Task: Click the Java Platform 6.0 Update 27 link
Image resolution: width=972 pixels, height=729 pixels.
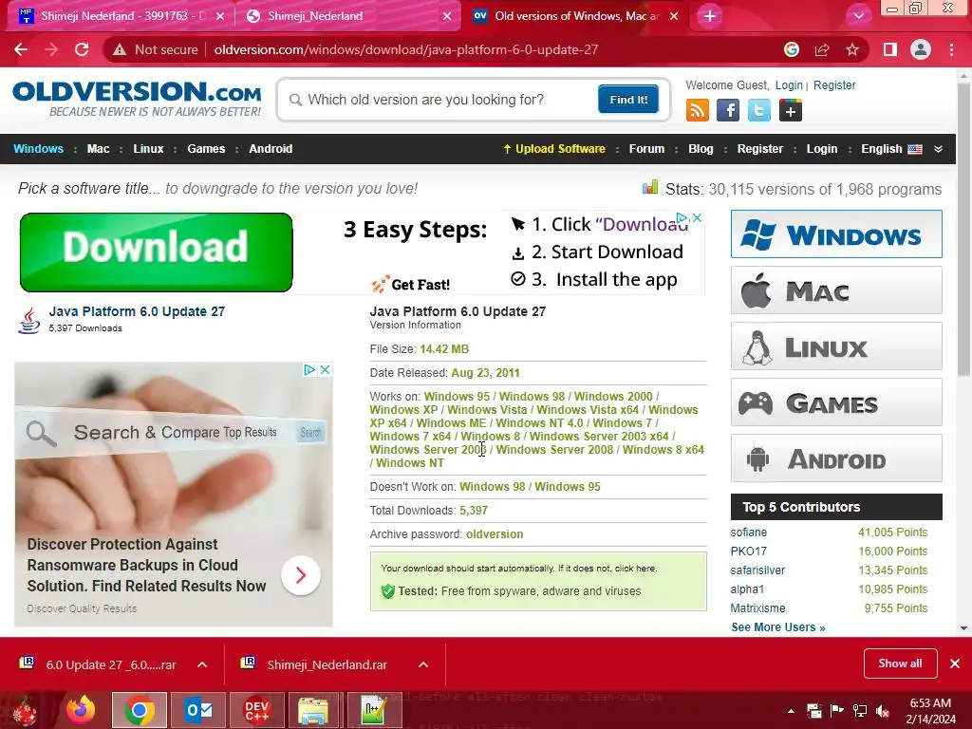Action: coord(137,311)
